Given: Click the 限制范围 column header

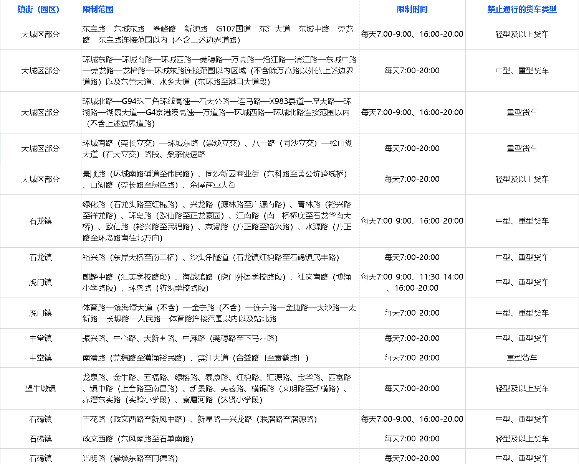Looking at the screenshot, I should [98, 10].
